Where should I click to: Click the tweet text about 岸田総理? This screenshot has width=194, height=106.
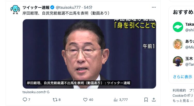[66, 13]
